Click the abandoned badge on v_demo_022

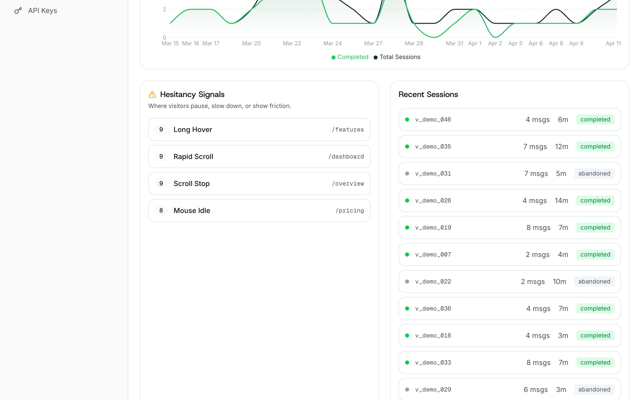pyautogui.click(x=594, y=281)
